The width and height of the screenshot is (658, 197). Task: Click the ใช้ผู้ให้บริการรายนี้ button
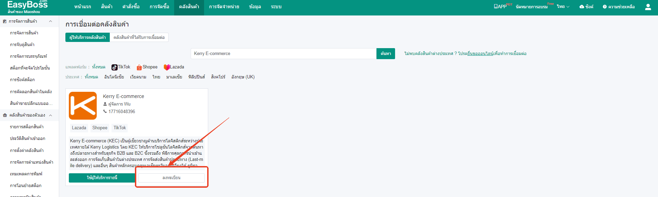tap(102, 178)
